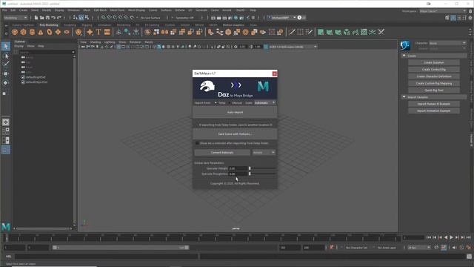Enable the show reminder checkbox

[x=197, y=143]
